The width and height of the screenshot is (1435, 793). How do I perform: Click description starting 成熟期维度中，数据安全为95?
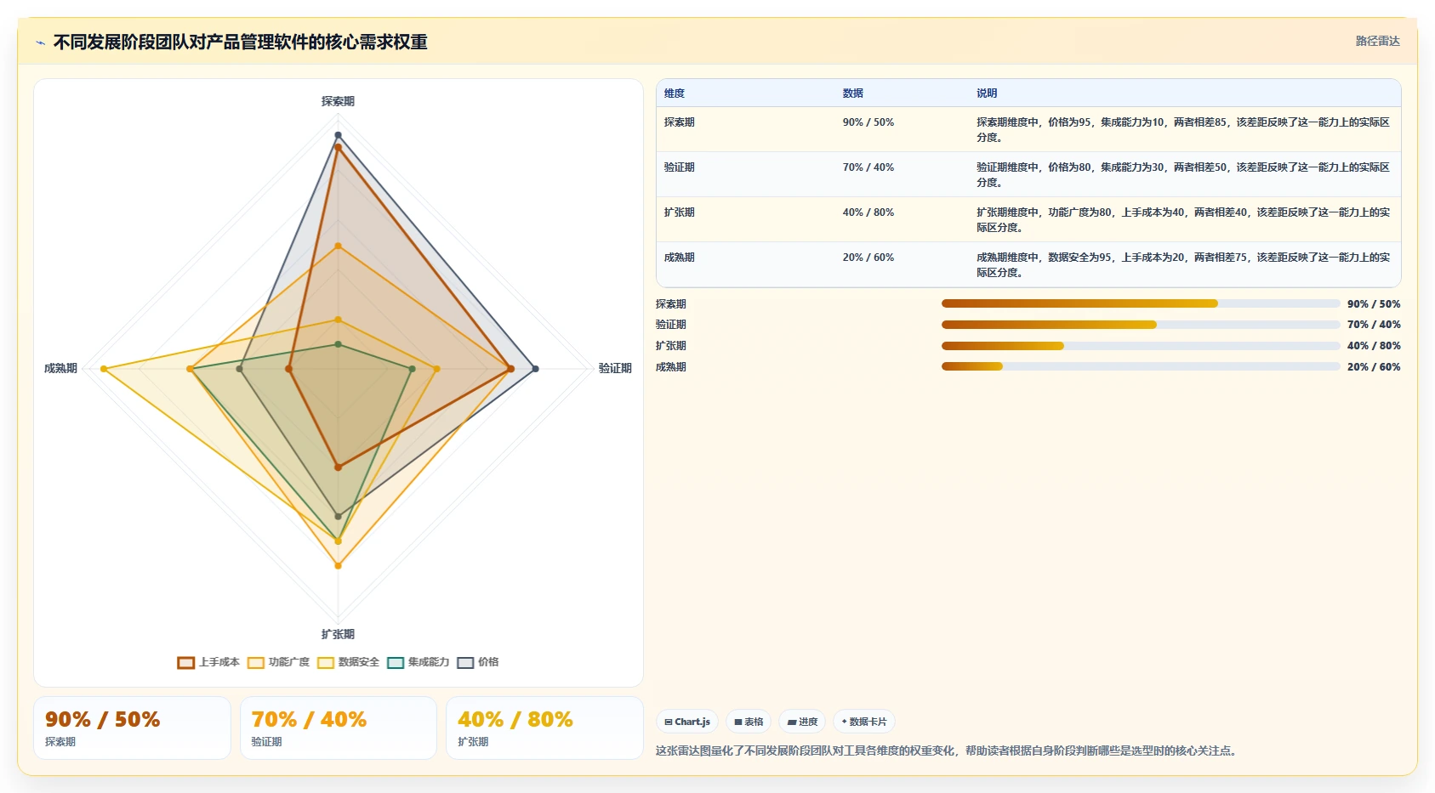[1183, 265]
